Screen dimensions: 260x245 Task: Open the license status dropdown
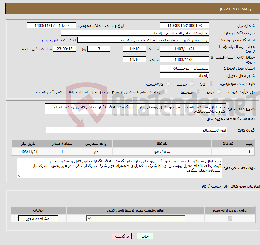pos(136,219)
